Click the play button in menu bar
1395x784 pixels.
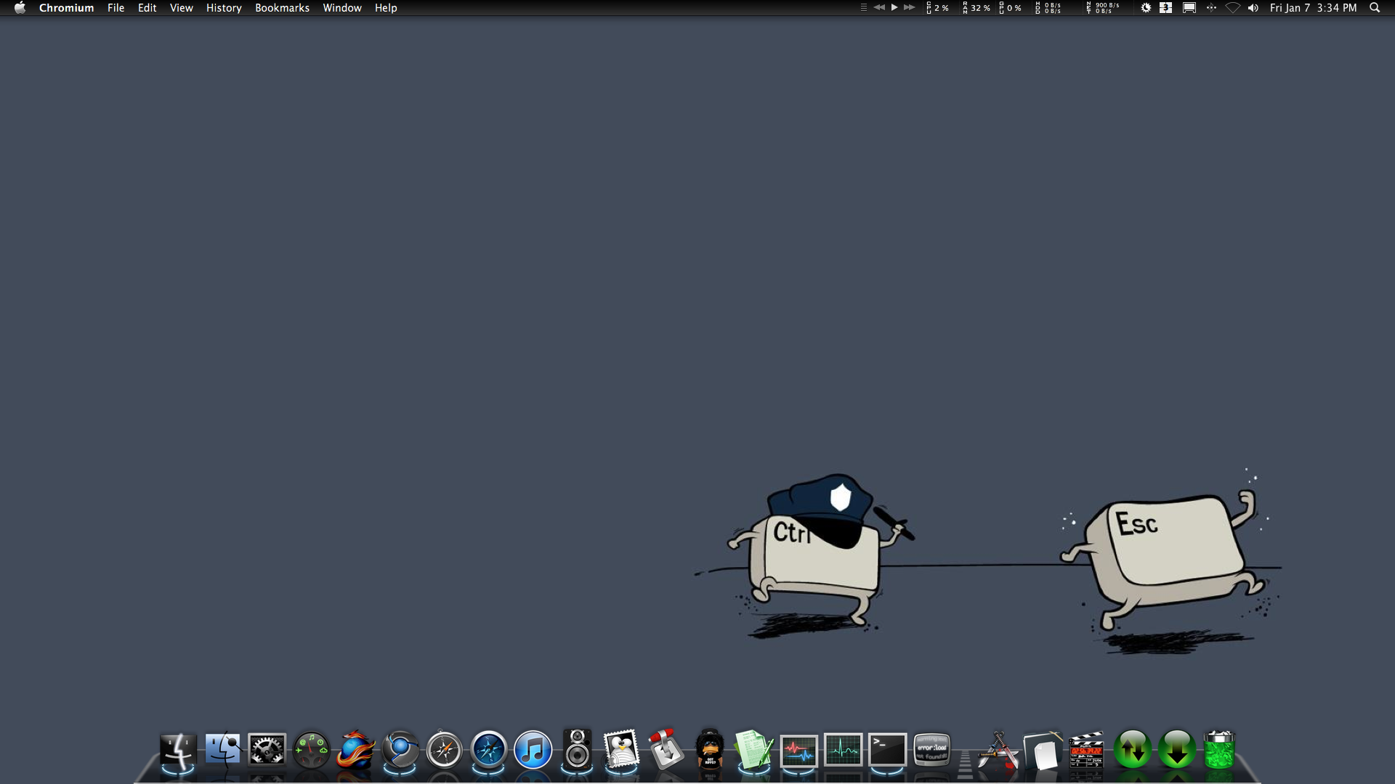[x=894, y=7]
